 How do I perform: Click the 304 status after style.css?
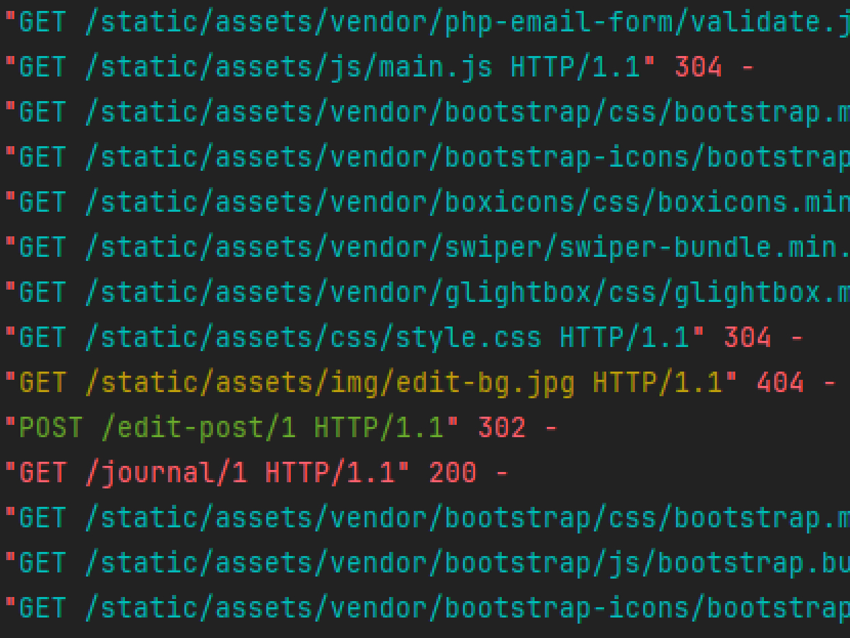pyautogui.click(x=747, y=338)
